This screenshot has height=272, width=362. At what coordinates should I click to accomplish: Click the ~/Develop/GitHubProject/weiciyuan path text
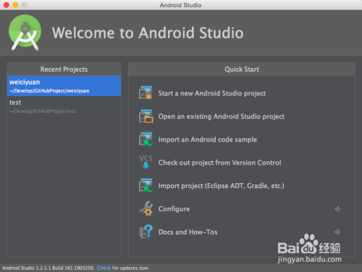pyautogui.click(x=49, y=91)
